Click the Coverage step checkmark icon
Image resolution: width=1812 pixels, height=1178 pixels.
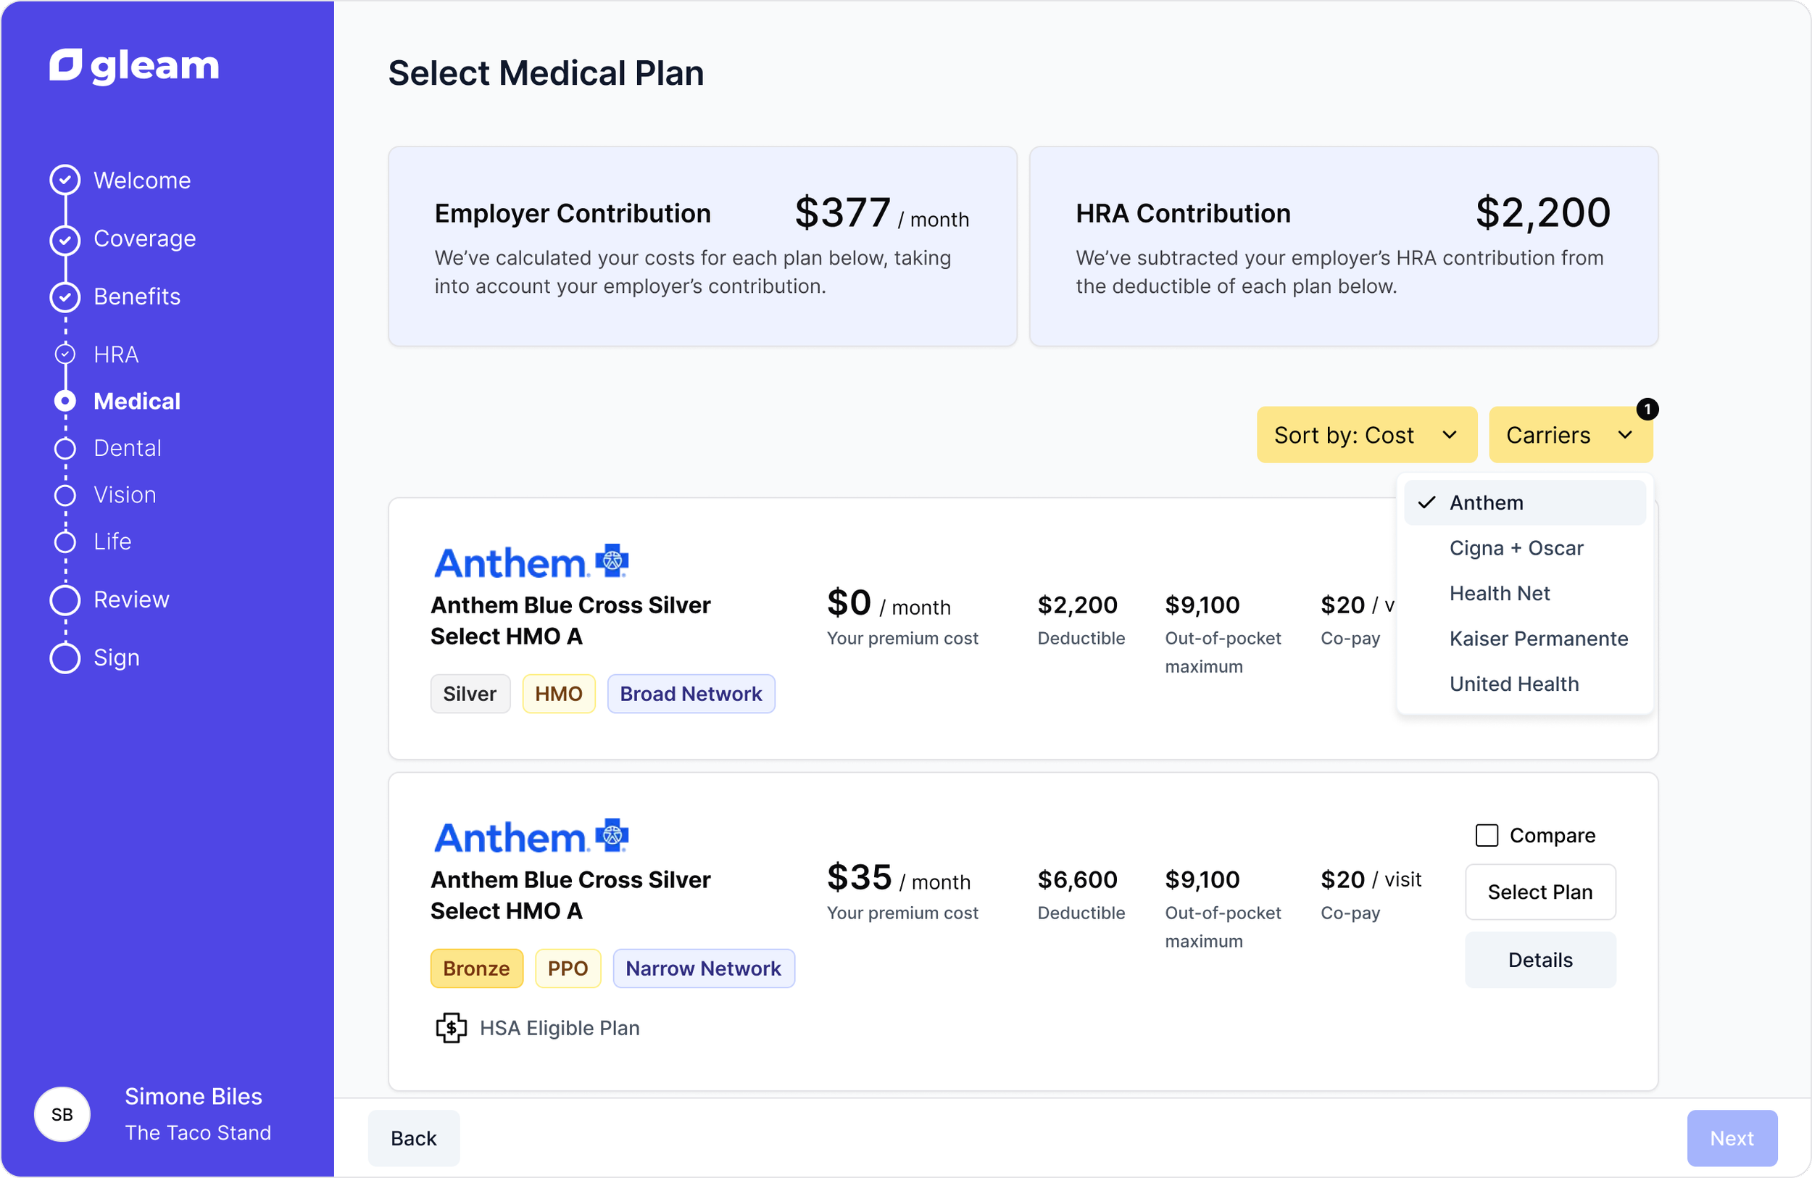(65, 239)
